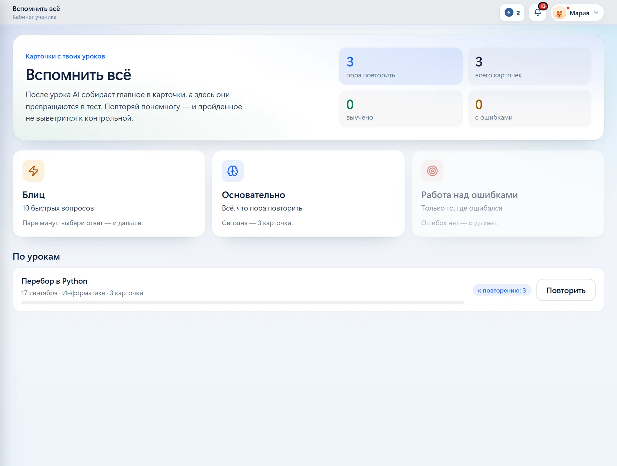Image resolution: width=617 pixels, height=466 pixels.
Task: Click the orange lightning icon on Блиц card
Action: [x=33, y=171]
